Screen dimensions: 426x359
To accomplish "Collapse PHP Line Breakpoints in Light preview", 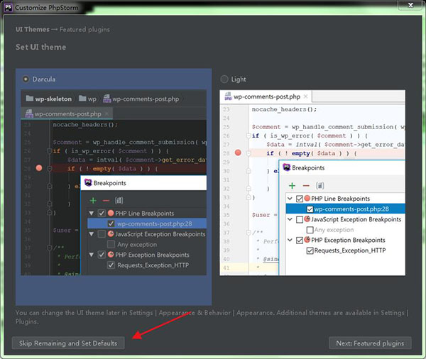I will click(290, 199).
